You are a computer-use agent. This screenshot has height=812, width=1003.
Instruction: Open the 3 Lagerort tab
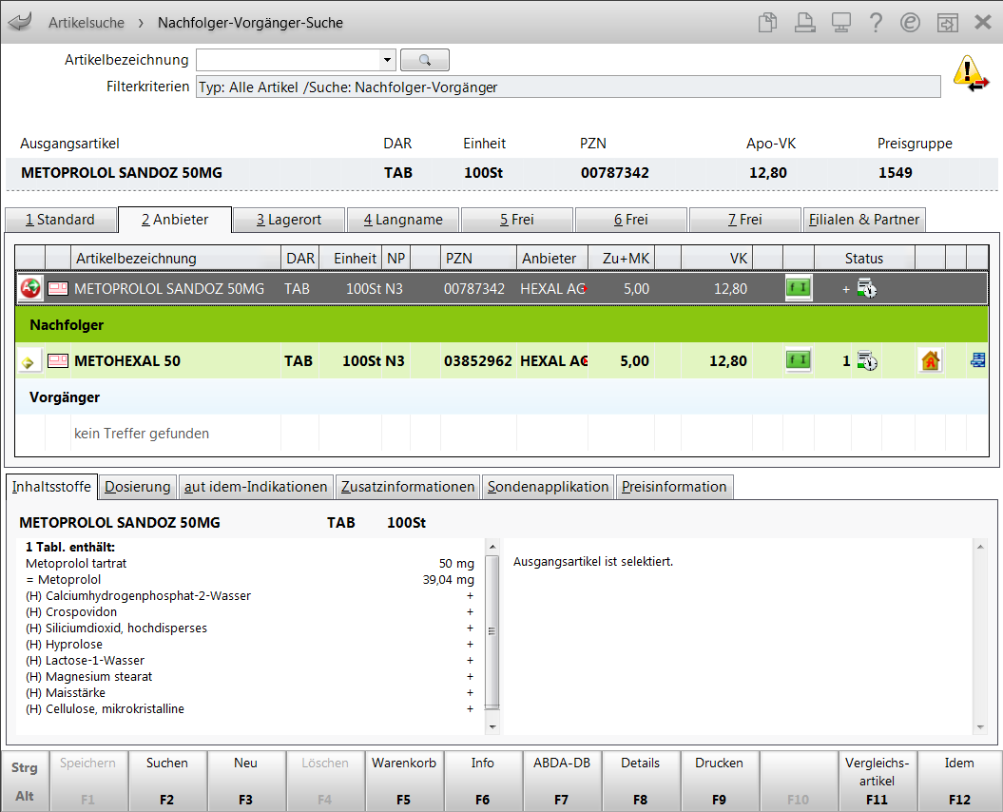pyautogui.click(x=289, y=220)
